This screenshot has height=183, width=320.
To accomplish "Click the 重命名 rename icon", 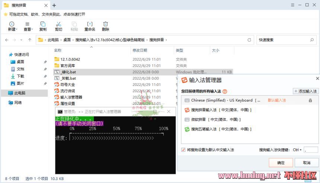I will (90, 24).
